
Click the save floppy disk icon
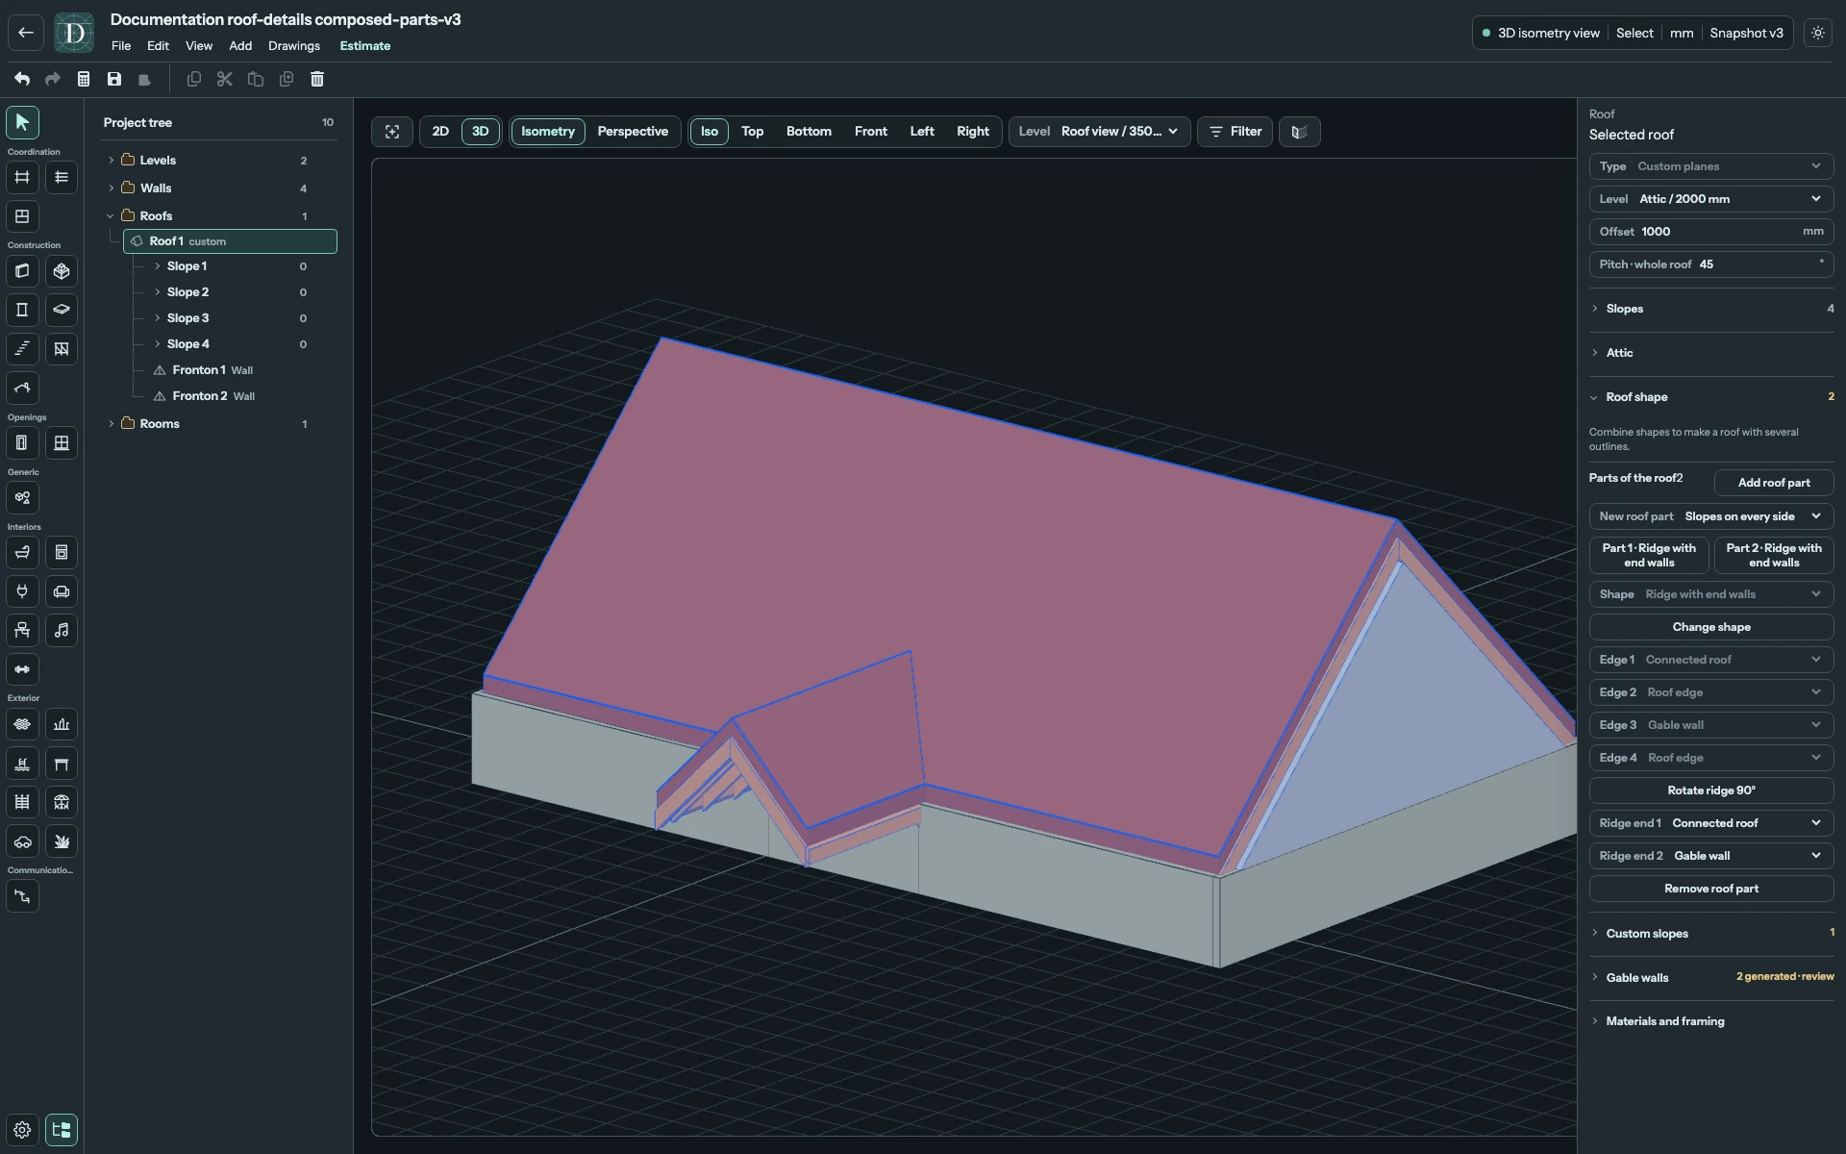click(114, 79)
